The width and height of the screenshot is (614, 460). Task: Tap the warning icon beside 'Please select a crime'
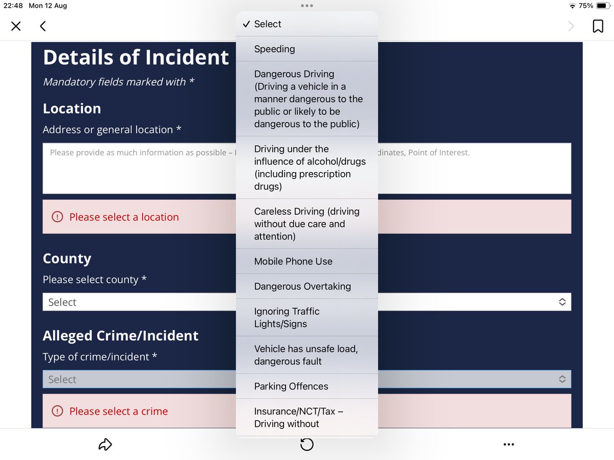pos(58,411)
